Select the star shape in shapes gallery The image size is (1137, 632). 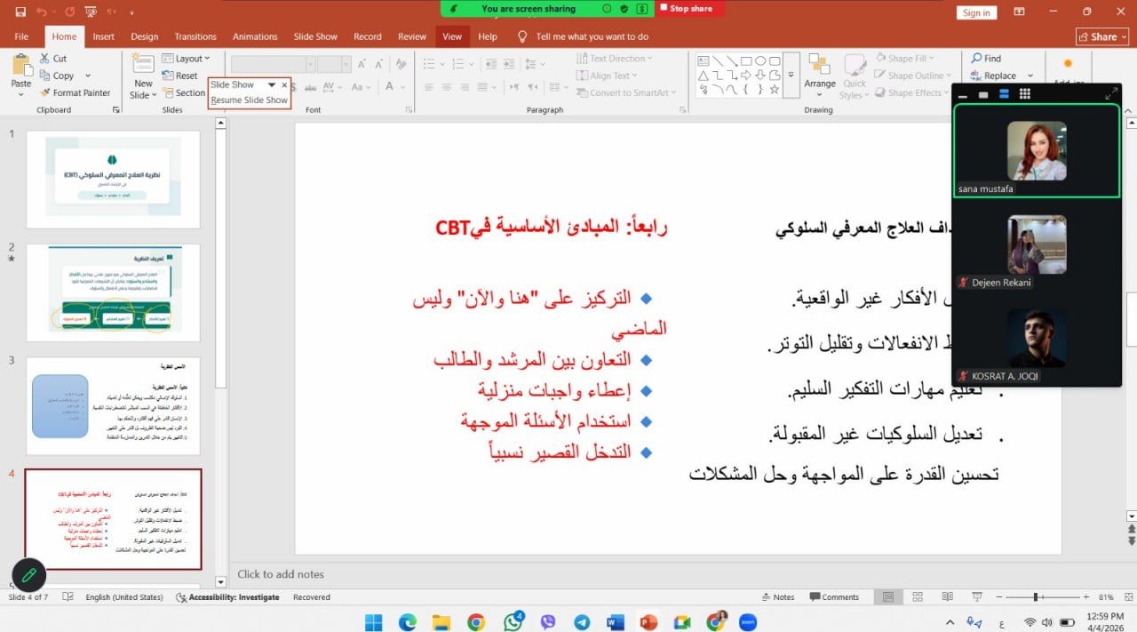tap(775, 90)
